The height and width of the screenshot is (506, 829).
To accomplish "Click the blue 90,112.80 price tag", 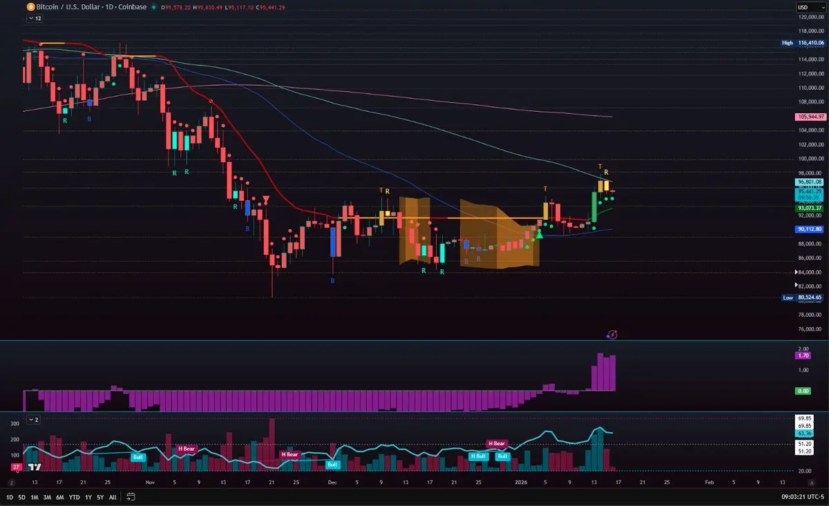I will pyautogui.click(x=810, y=229).
